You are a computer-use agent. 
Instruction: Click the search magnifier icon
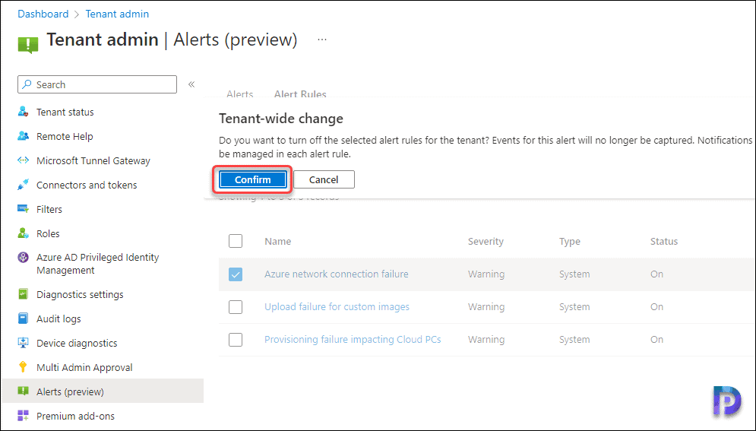pos(27,84)
